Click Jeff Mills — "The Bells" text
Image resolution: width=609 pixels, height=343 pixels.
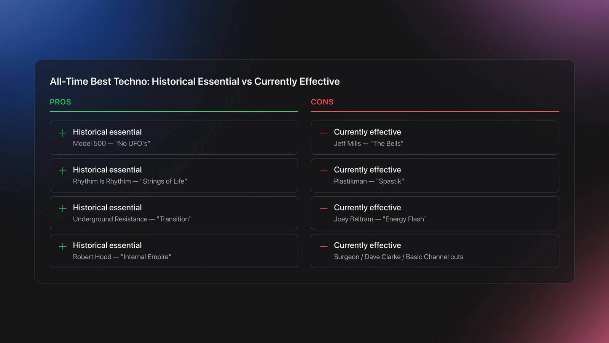[369, 143]
